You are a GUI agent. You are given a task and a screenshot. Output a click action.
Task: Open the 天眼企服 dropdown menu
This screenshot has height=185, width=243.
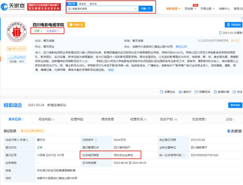click(207, 8)
